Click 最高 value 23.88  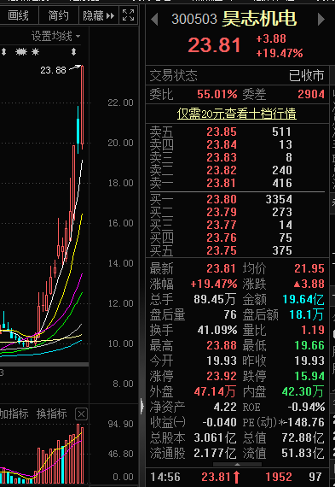pyautogui.click(x=222, y=345)
